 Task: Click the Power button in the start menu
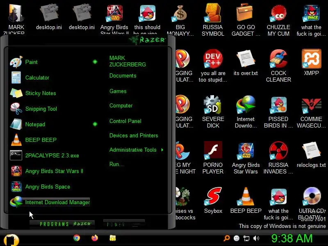click(x=124, y=224)
